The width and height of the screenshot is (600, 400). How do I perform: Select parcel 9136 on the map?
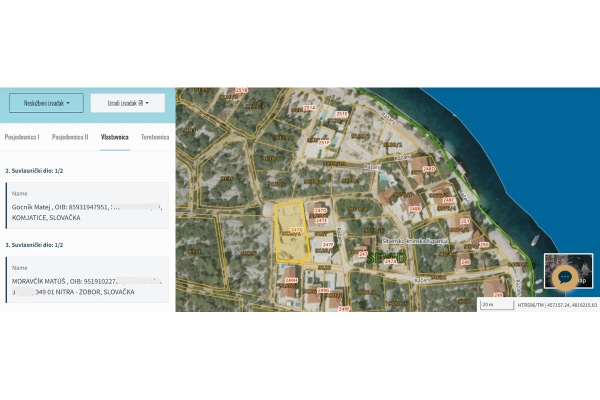tap(227, 178)
